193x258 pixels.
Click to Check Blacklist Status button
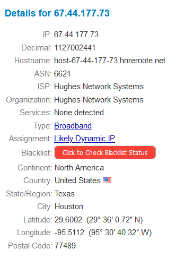click(105, 152)
